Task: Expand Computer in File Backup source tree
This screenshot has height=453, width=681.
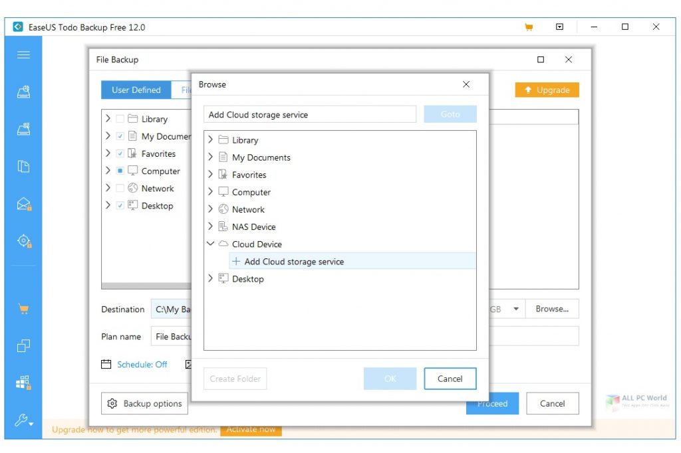Action: pyautogui.click(x=108, y=171)
